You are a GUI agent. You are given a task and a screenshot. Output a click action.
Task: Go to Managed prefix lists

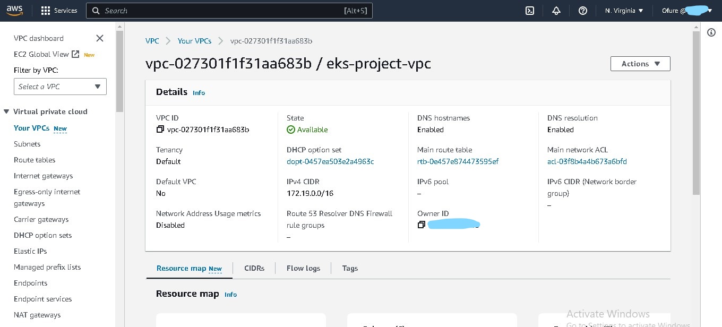tap(47, 267)
